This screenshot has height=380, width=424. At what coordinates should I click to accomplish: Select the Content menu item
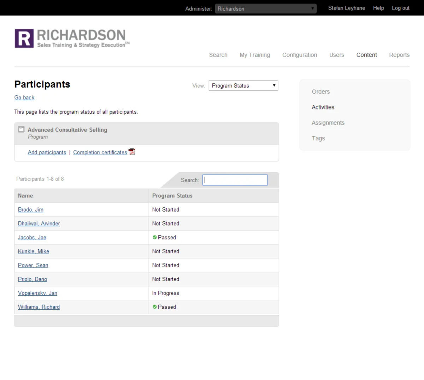pyautogui.click(x=366, y=55)
